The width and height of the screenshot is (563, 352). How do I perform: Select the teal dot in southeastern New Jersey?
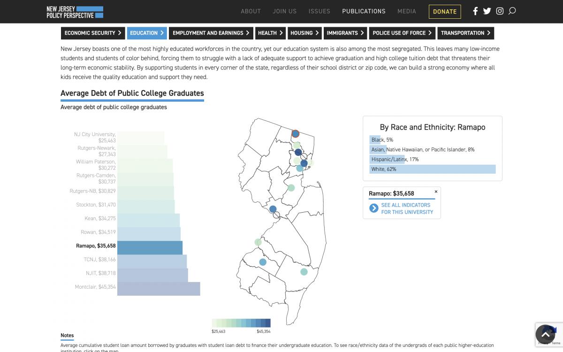tap(304, 272)
